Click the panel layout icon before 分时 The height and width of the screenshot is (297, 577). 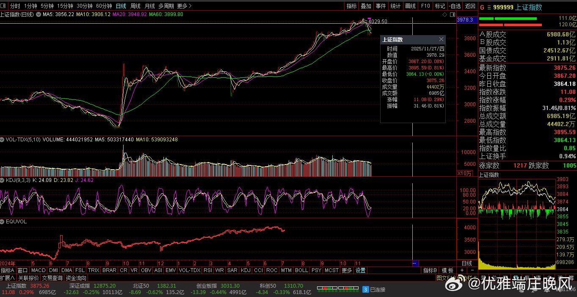pos(3,6)
